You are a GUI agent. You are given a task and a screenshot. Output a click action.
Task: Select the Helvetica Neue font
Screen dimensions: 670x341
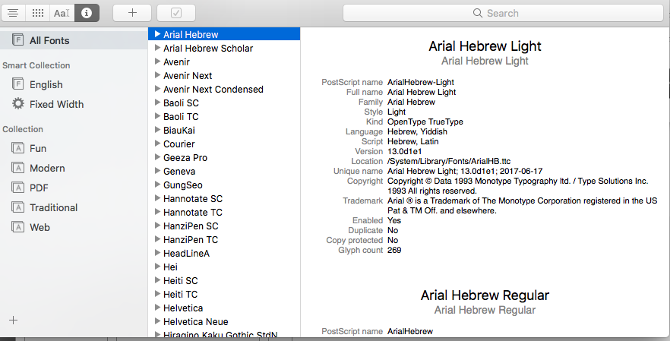tap(224, 322)
